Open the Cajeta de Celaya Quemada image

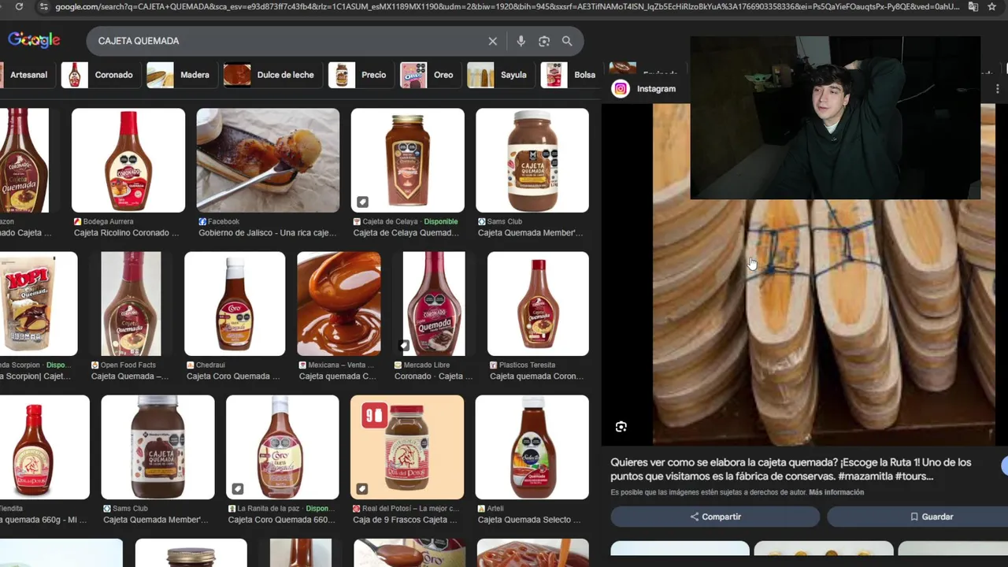pos(407,161)
